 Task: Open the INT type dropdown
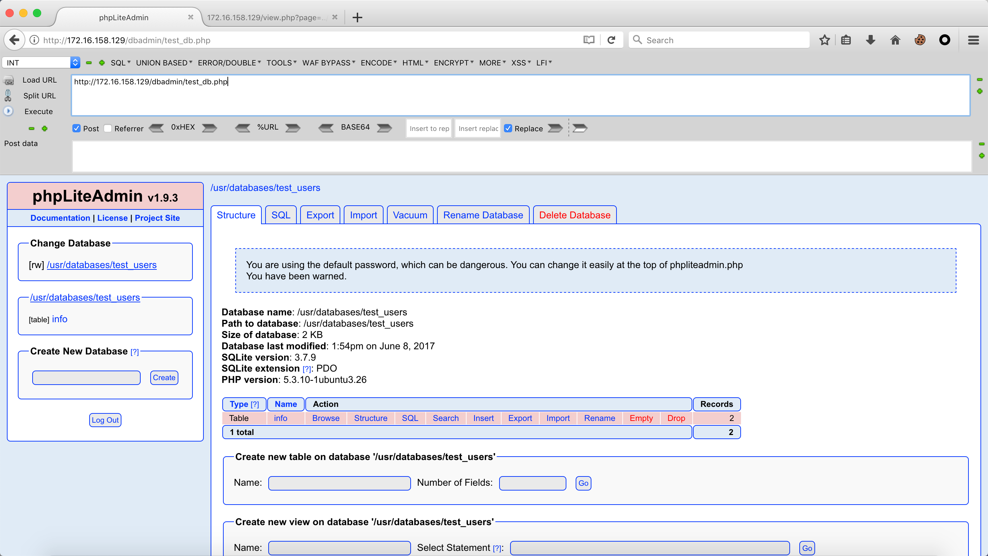[x=42, y=62]
